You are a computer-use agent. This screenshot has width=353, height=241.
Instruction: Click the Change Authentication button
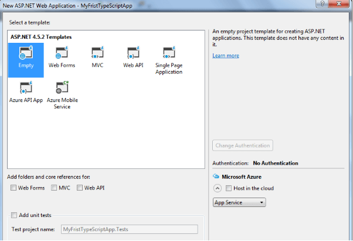pyautogui.click(x=242, y=145)
